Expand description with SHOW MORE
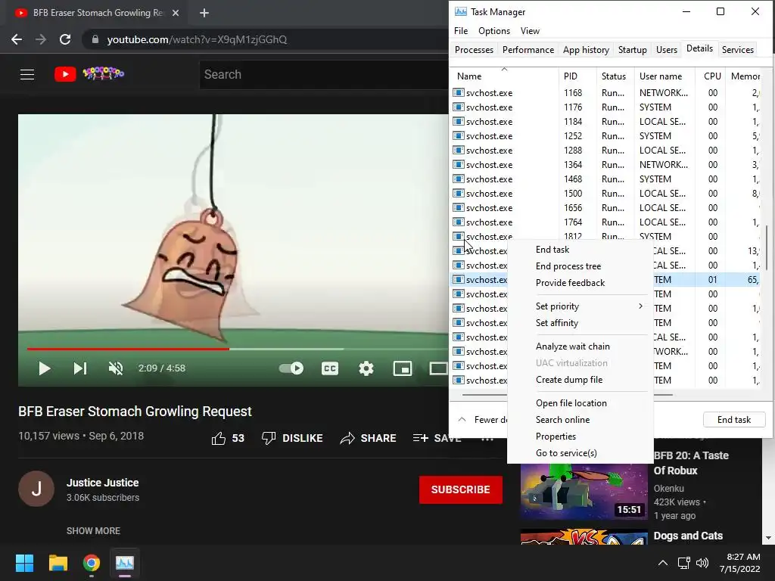The height and width of the screenshot is (581, 775). 93,530
